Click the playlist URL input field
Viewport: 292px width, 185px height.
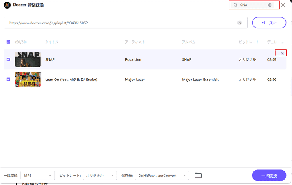(x=125, y=23)
